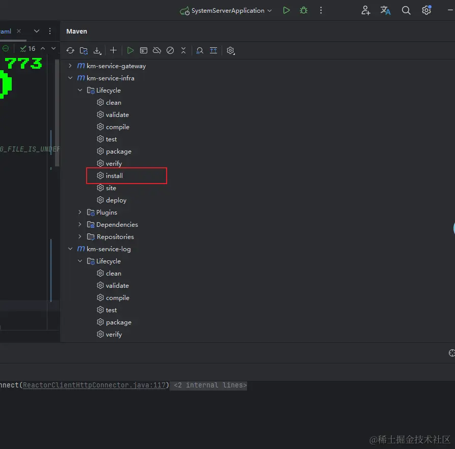Select verify goal under km-service-infra

pos(110,163)
